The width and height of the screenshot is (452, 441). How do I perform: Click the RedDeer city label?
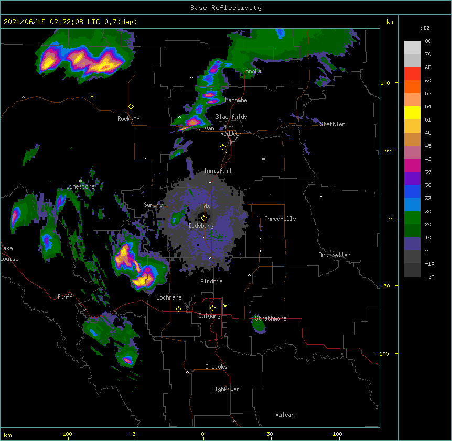point(231,134)
